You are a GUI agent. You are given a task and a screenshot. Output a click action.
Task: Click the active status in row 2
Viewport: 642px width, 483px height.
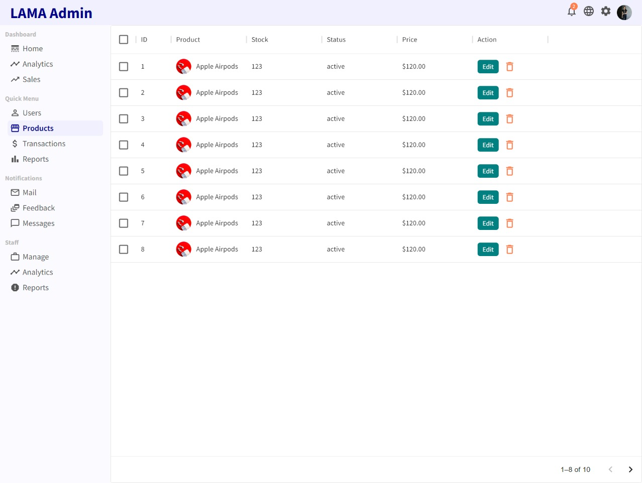336,92
